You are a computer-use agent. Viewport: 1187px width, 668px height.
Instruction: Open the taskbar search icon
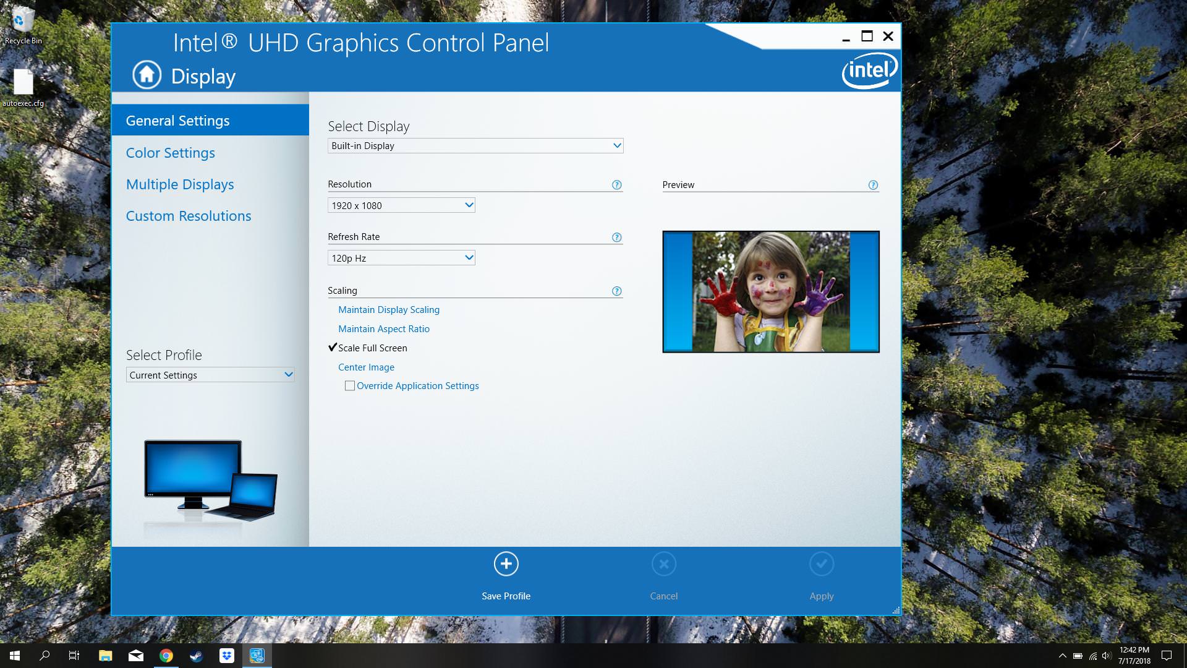[45, 656]
